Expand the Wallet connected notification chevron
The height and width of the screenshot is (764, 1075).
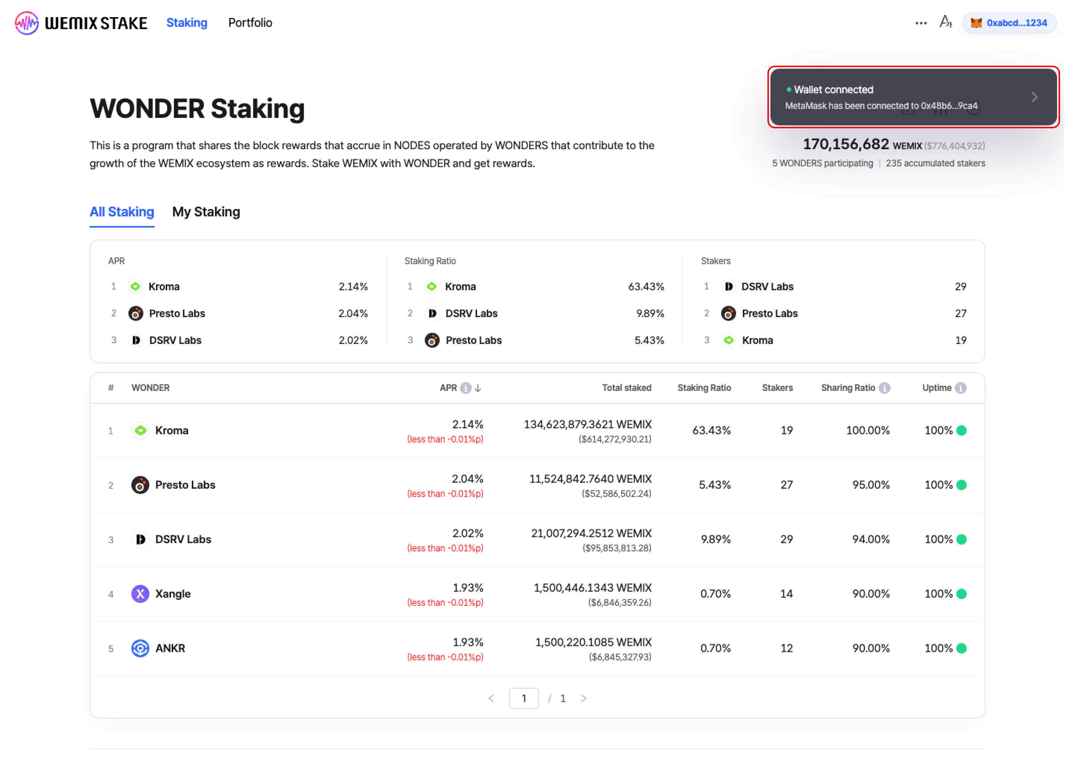tap(1034, 97)
